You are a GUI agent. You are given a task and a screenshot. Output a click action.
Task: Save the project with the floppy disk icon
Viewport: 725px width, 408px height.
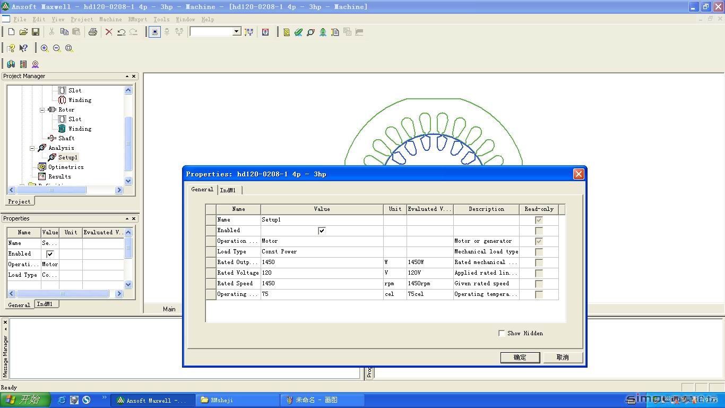tap(36, 32)
